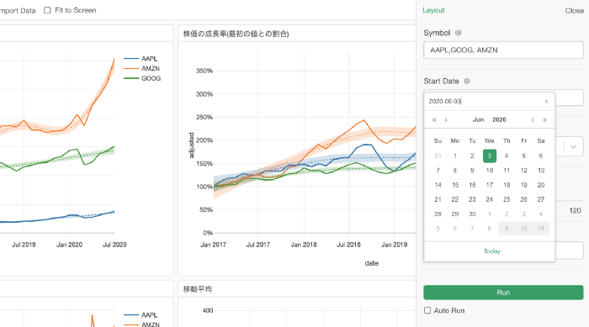The width and height of the screenshot is (589, 327).
Task: Go to previous month in calendar
Action: pos(446,119)
